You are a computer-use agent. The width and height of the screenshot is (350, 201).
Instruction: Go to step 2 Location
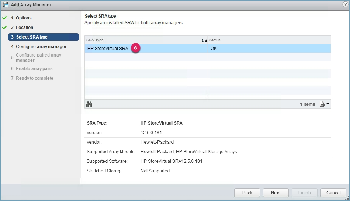(22, 27)
